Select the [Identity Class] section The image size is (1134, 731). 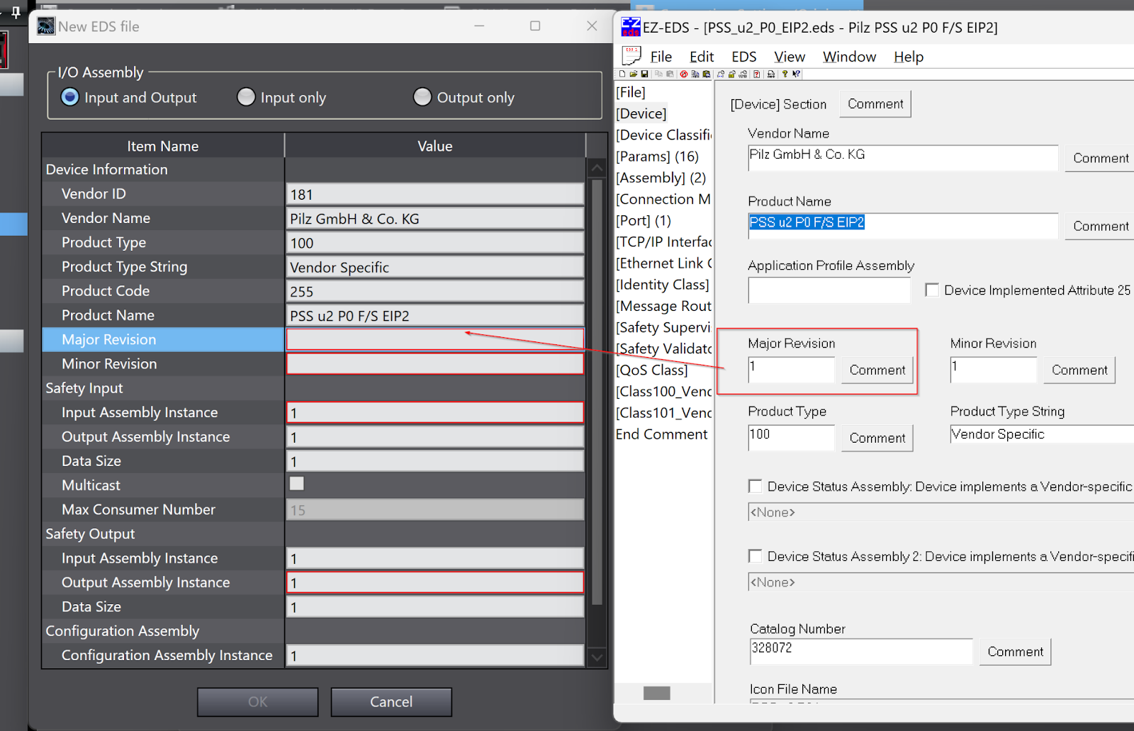pyautogui.click(x=662, y=284)
